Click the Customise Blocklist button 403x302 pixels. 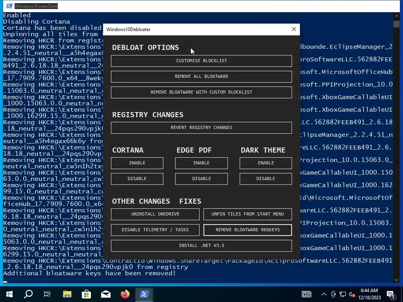point(201,61)
